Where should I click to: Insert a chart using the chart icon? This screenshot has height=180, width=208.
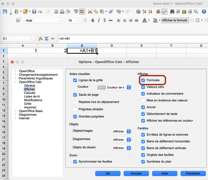pos(158,12)
